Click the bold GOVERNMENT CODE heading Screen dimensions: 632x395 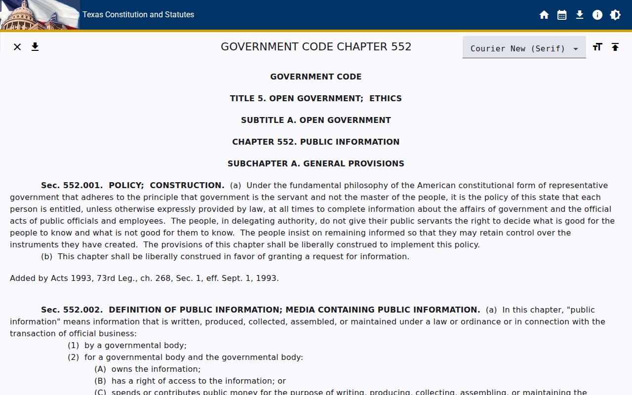316,77
